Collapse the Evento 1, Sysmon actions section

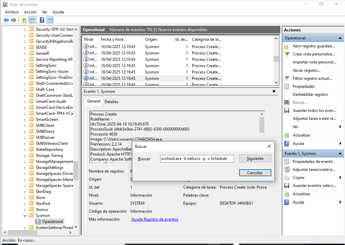point(340,154)
